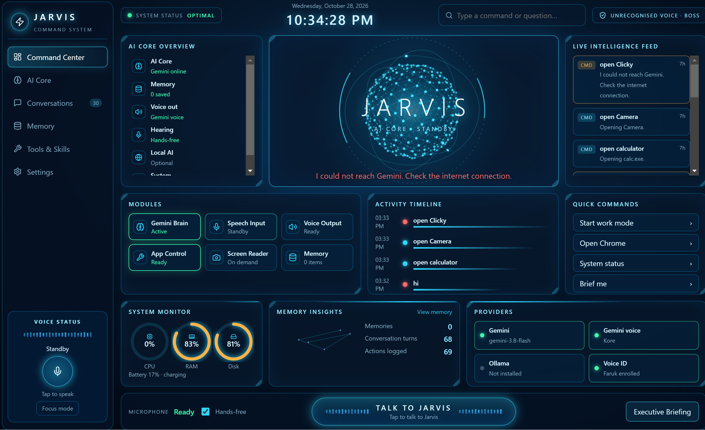
Task: Open Memory in sidebar
Action: [58, 126]
